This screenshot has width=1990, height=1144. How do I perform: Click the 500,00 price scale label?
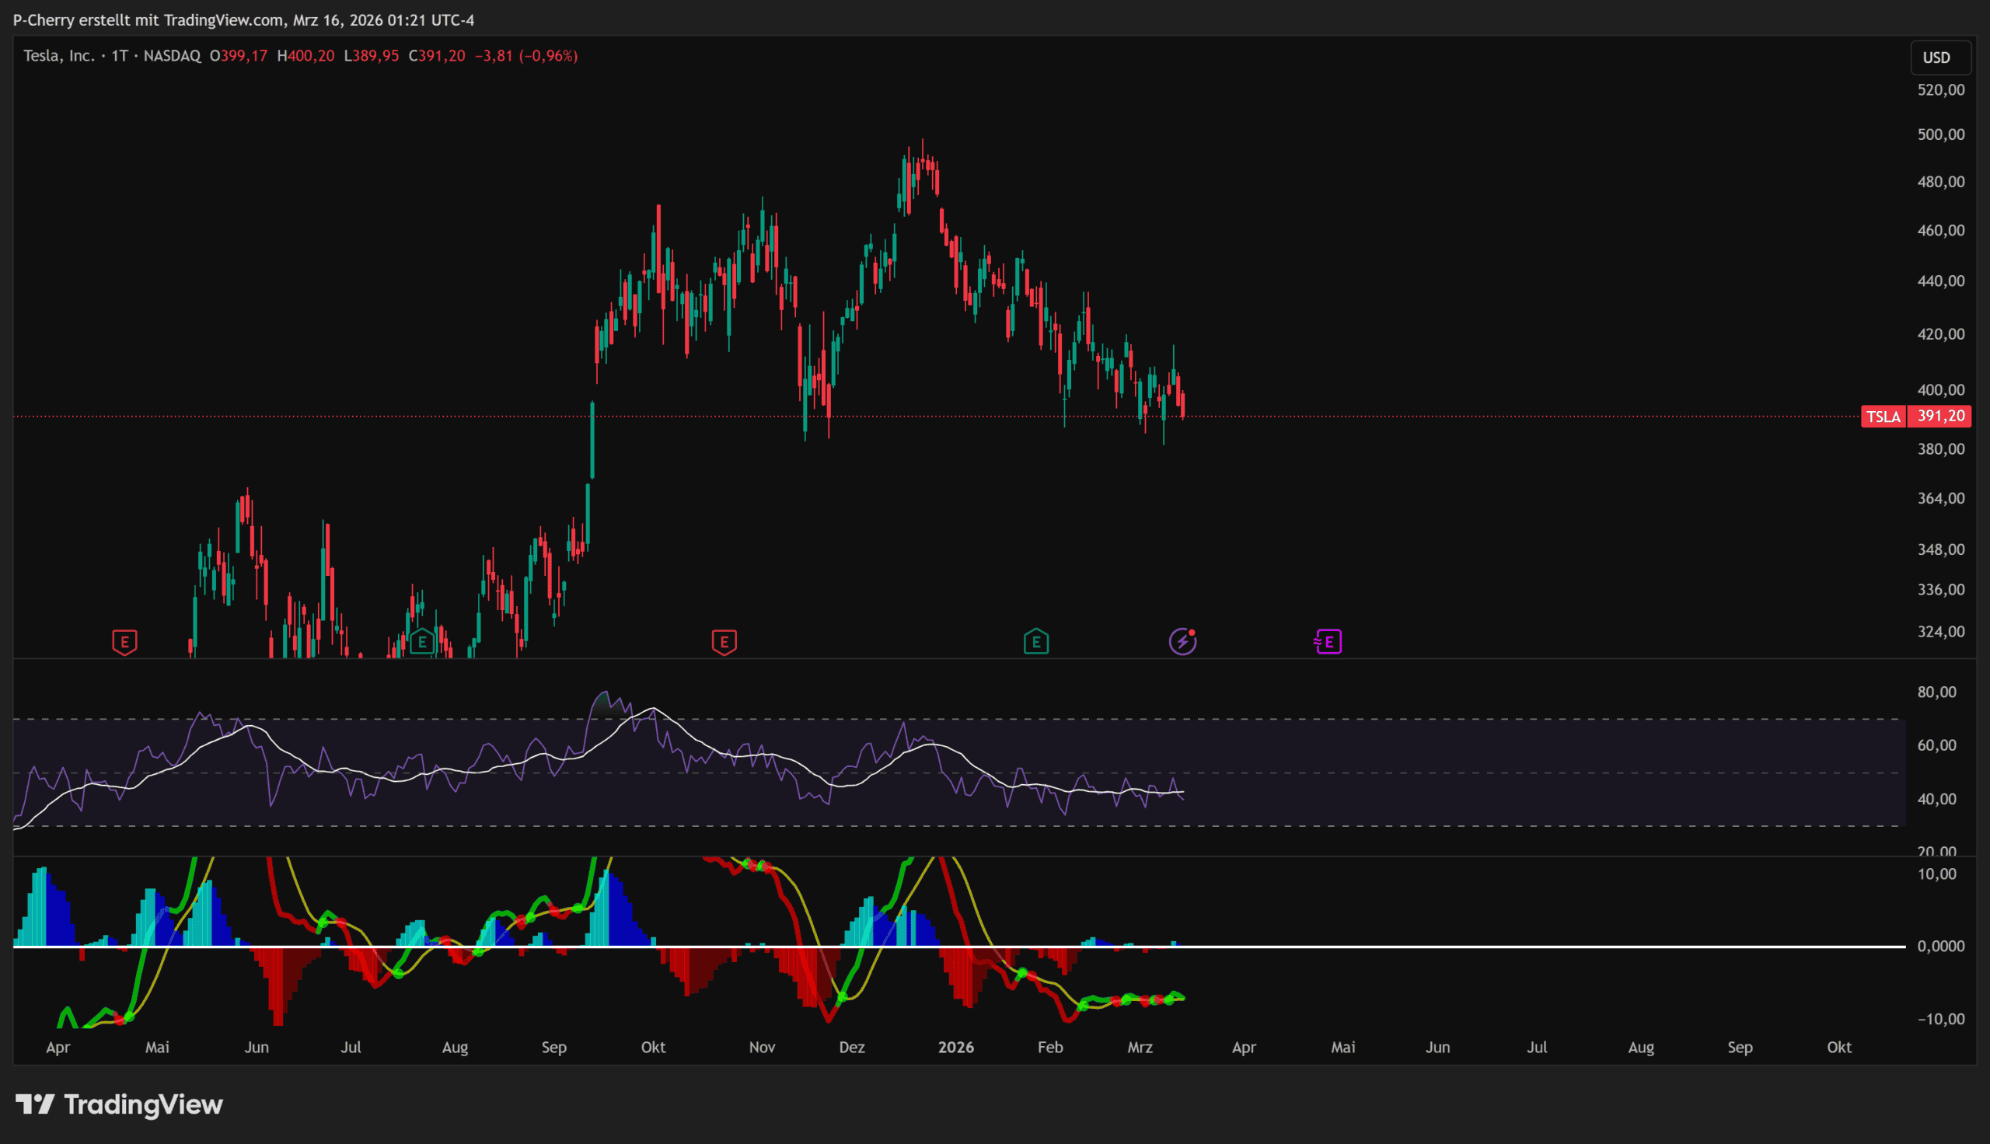(1939, 134)
